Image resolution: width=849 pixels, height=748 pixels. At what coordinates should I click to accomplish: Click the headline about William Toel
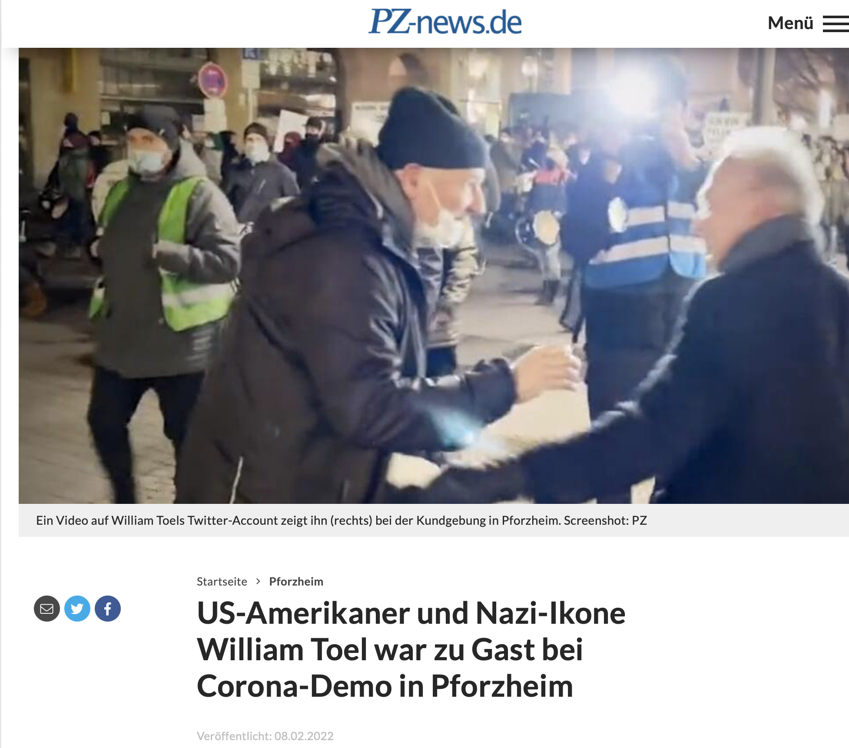(411, 649)
